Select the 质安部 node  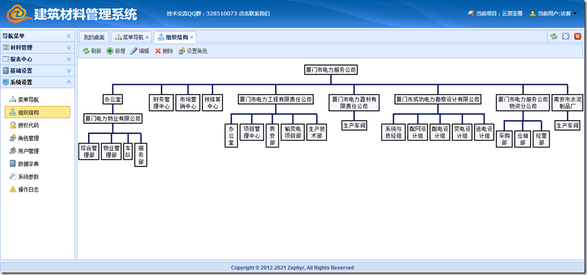[273, 135]
